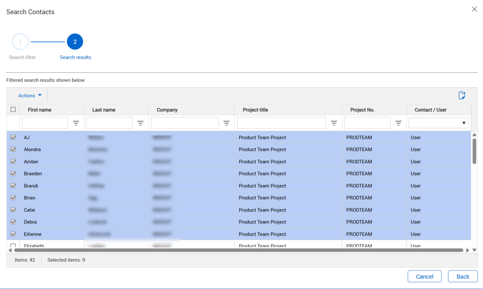Screen dimensions: 483x289
Task: Click the Items: 42 status text
Action: pos(25,260)
